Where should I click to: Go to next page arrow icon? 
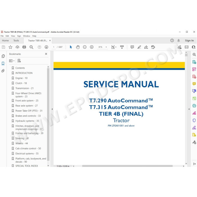[x=46, y=47]
